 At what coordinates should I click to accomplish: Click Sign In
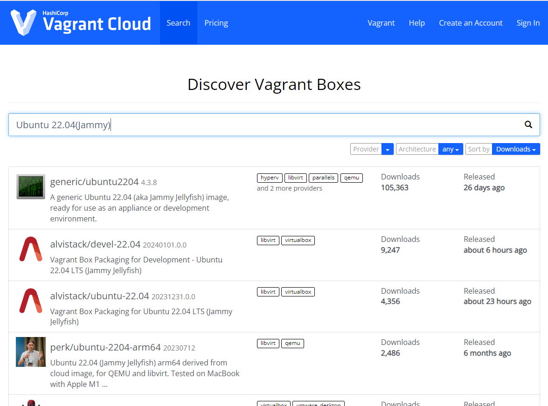point(528,23)
